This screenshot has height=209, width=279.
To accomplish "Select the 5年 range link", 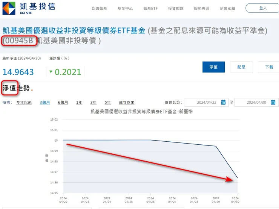I will pos(108,102).
